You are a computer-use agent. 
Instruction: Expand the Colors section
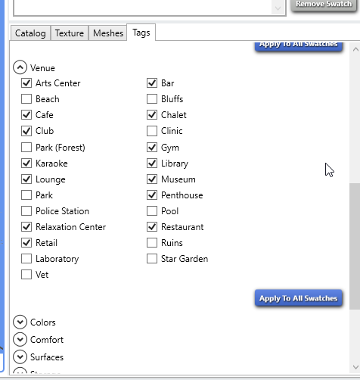(x=20, y=322)
